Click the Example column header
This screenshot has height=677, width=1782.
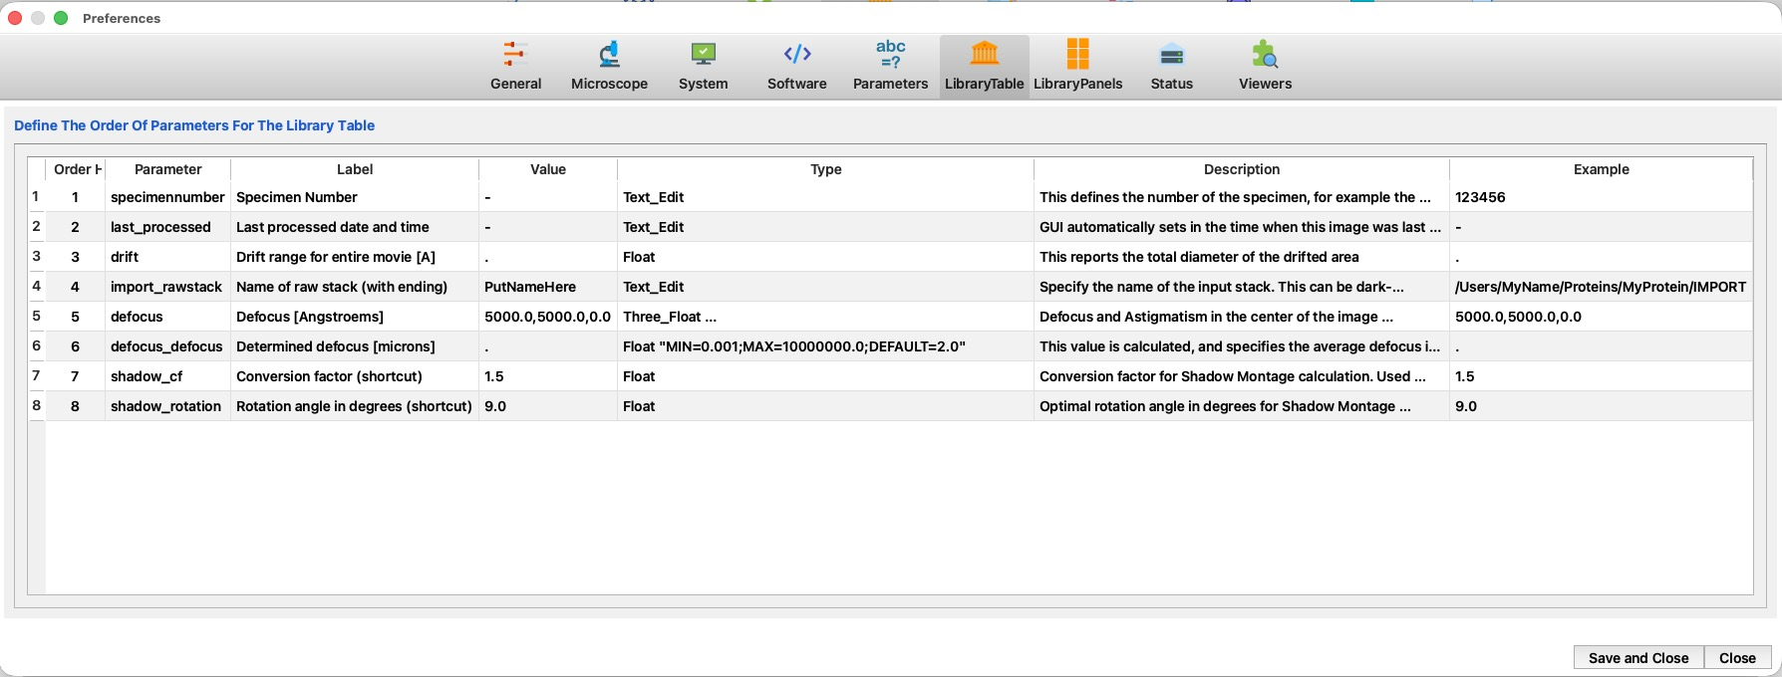(x=1601, y=169)
